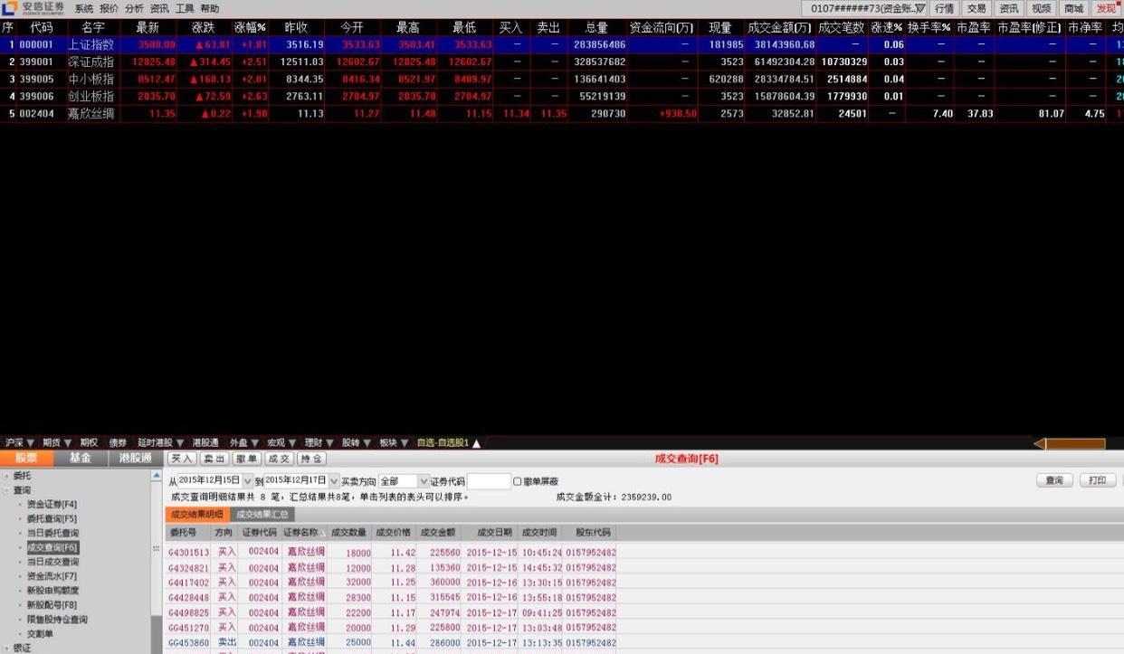Sort trades by 成交数量 column header
The image size is (1124, 654).
pos(348,533)
